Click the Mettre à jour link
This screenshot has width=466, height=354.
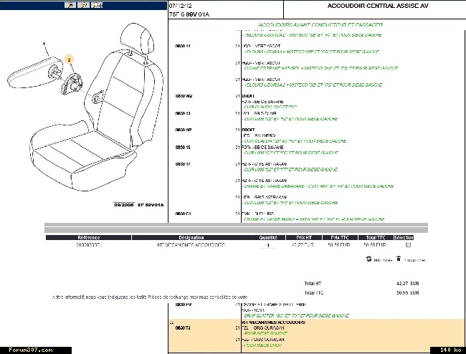click(x=383, y=260)
